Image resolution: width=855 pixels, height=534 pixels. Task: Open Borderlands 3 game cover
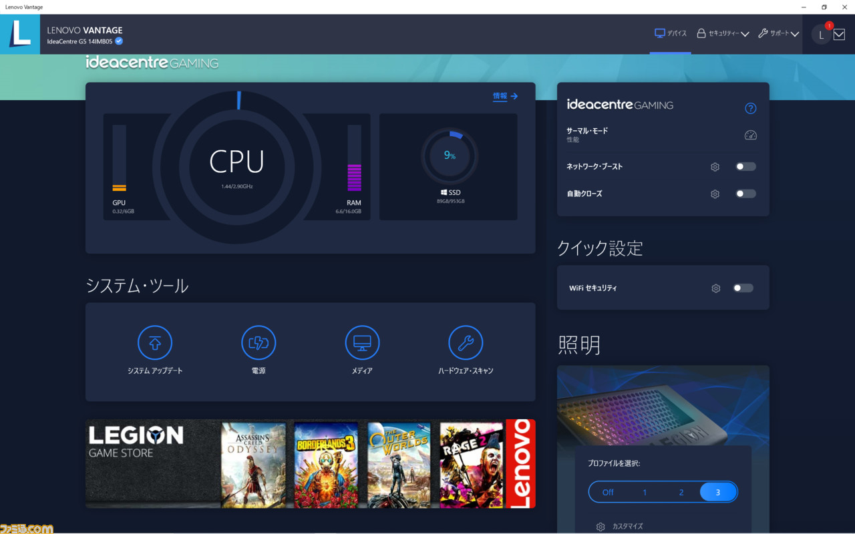tap(326, 465)
